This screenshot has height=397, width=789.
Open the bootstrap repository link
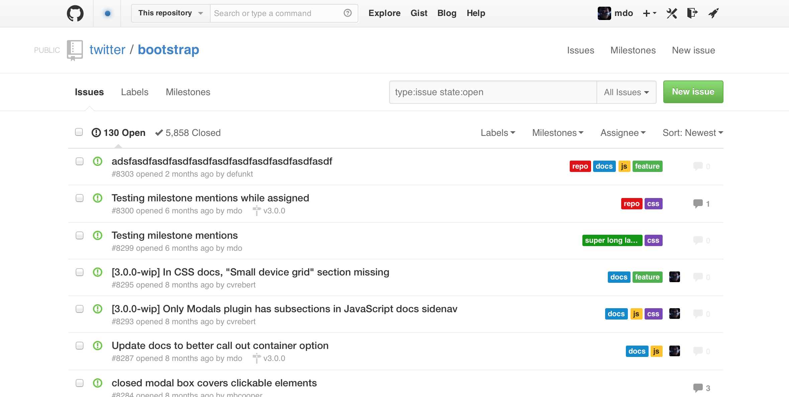pos(168,50)
